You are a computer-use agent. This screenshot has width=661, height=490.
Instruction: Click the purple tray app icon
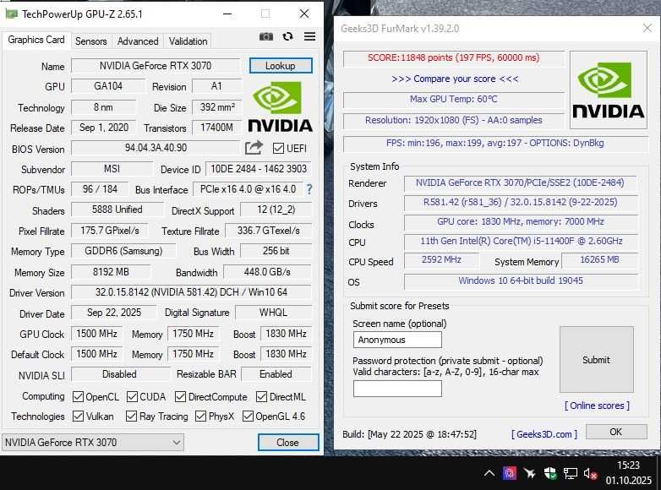point(510,474)
